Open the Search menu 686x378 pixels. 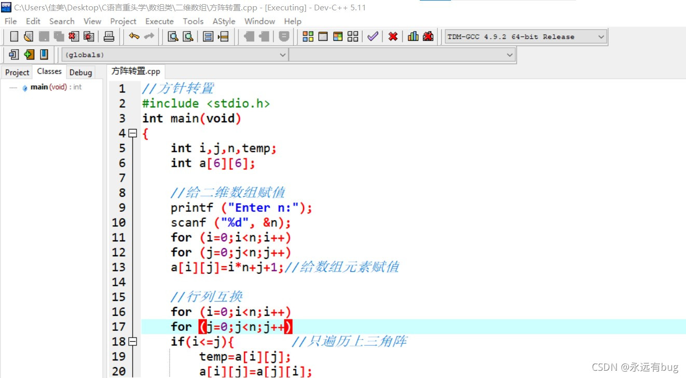coord(62,21)
